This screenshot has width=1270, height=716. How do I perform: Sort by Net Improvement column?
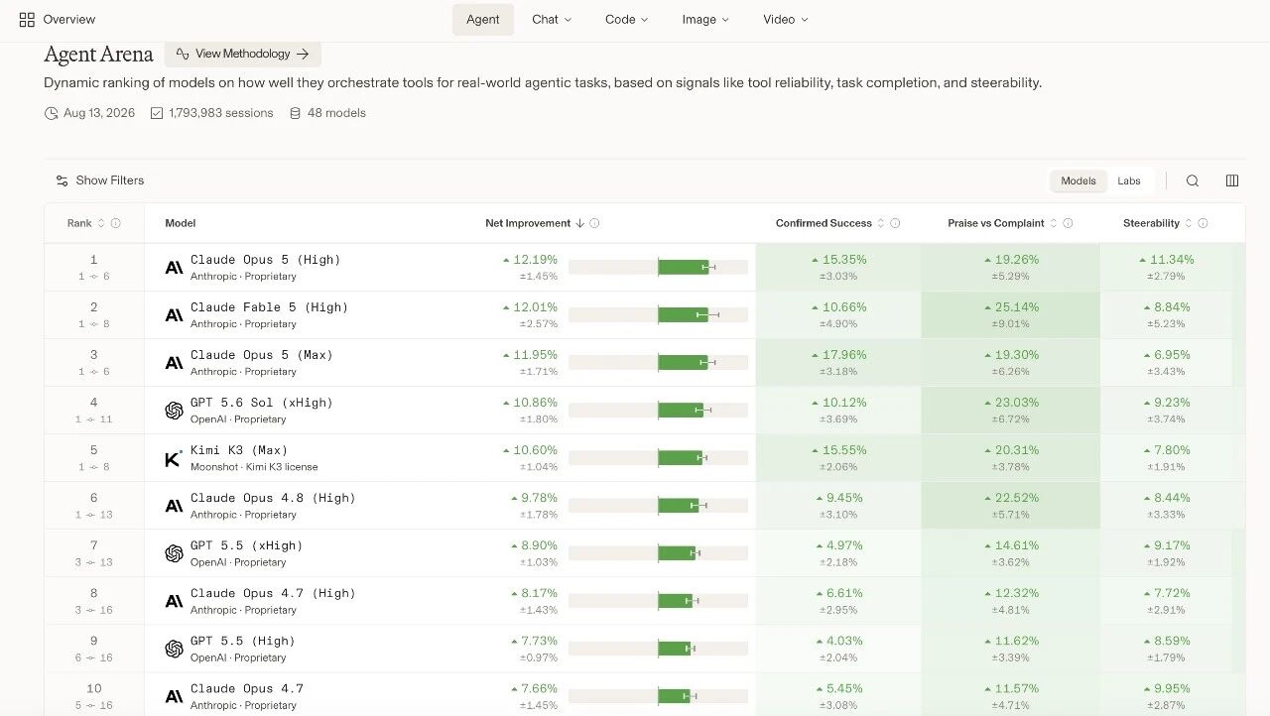pyautogui.click(x=579, y=224)
